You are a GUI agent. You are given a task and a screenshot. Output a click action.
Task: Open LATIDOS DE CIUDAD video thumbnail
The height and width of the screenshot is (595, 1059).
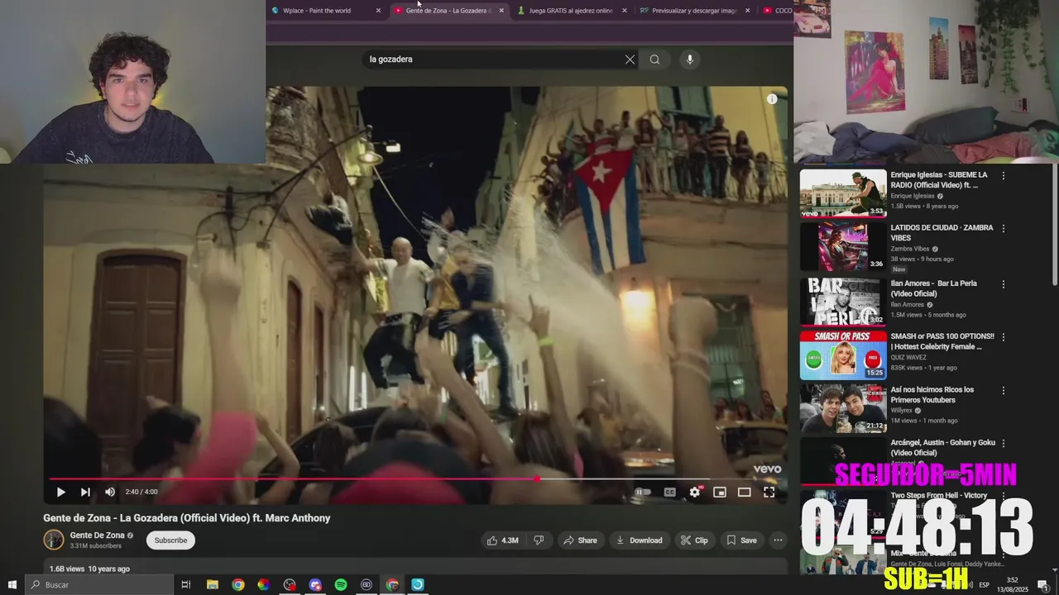[843, 246]
